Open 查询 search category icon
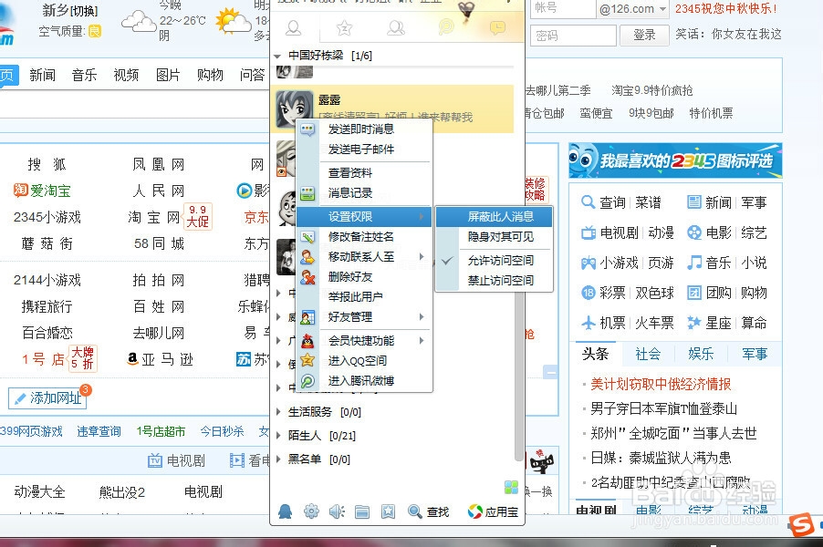Screen dimensions: 823x547 pos(589,202)
